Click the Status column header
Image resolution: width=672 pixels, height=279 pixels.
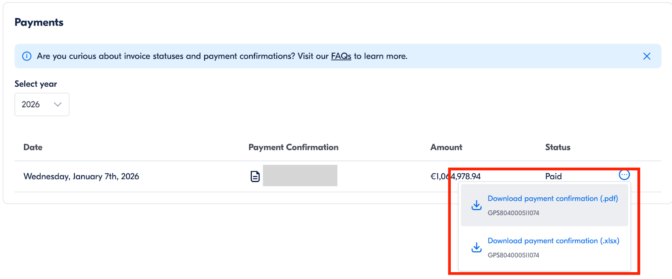(557, 147)
